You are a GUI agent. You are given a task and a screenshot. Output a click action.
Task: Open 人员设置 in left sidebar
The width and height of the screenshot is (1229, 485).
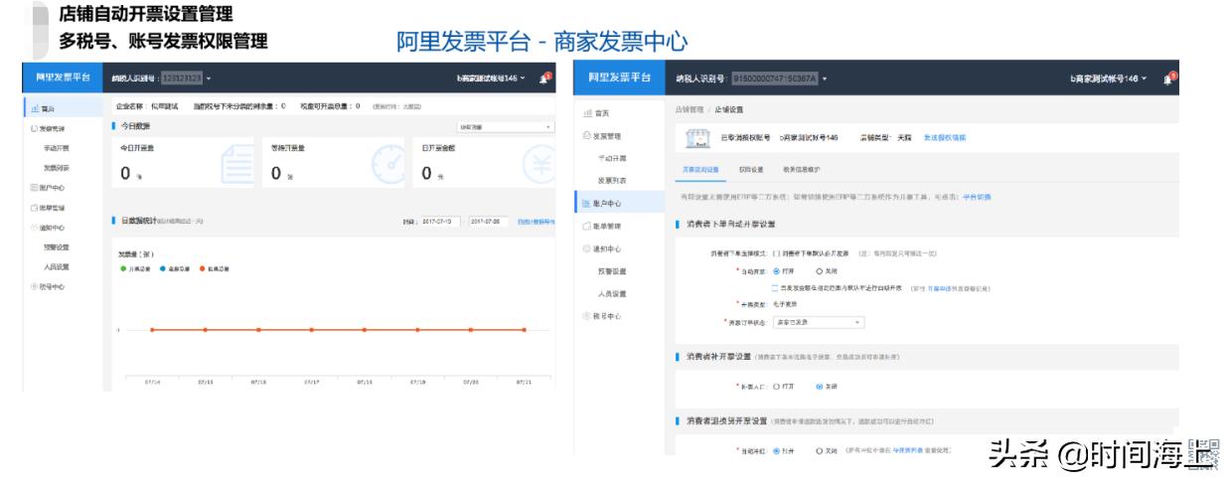point(58,266)
